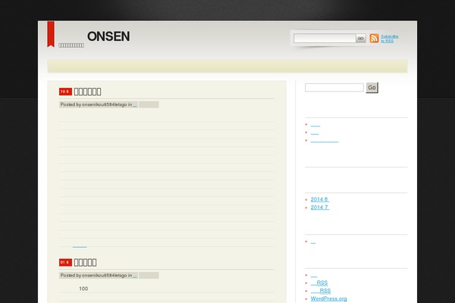Focus the sidebar search text box

pyautogui.click(x=334, y=87)
